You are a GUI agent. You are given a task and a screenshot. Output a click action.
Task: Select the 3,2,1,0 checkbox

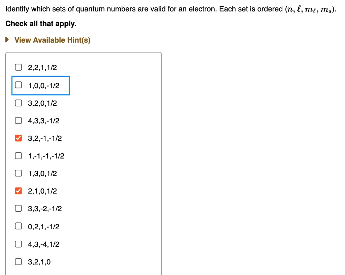[18, 262]
